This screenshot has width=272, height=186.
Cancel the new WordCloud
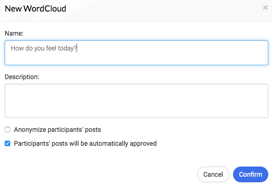[x=213, y=174]
